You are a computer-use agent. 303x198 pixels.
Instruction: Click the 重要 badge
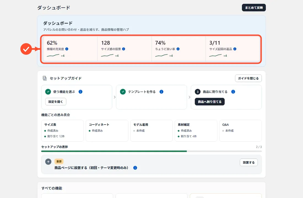[x=59, y=161]
